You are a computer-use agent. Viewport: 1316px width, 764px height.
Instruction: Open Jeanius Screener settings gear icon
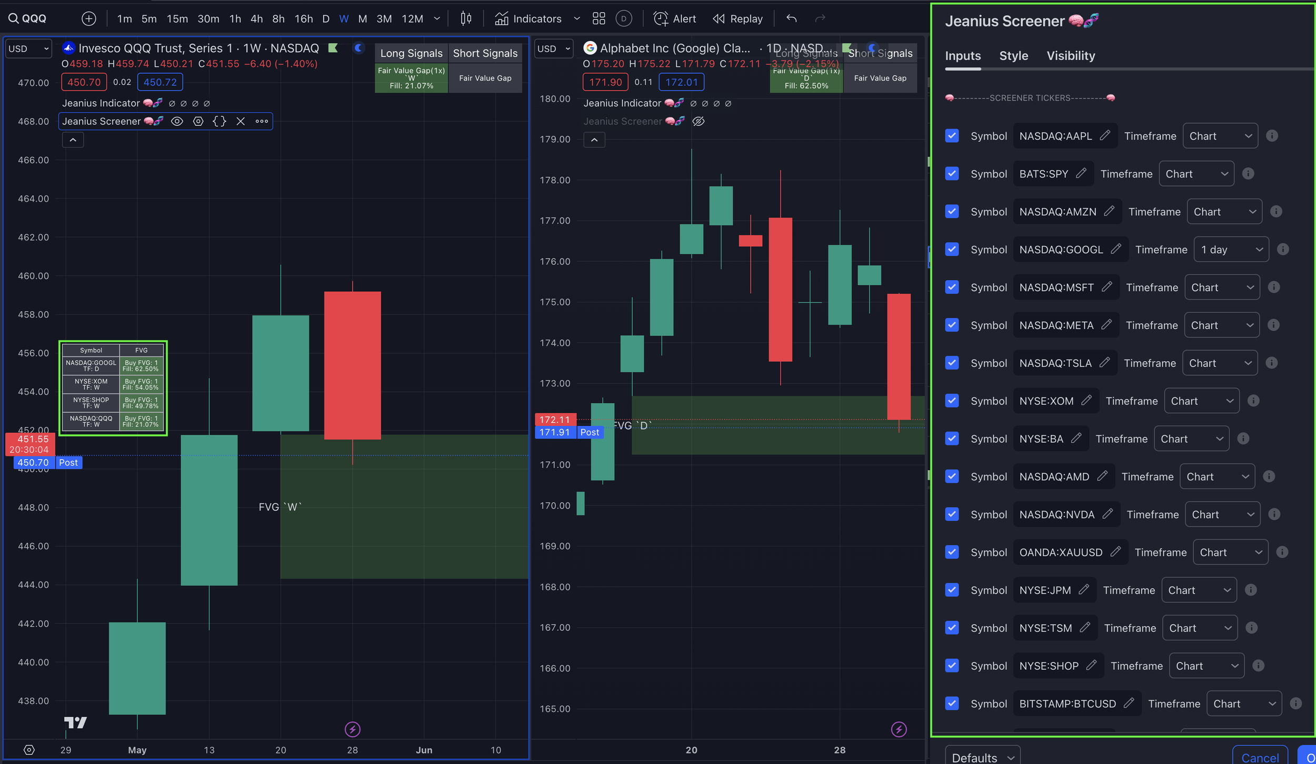(x=198, y=121)
